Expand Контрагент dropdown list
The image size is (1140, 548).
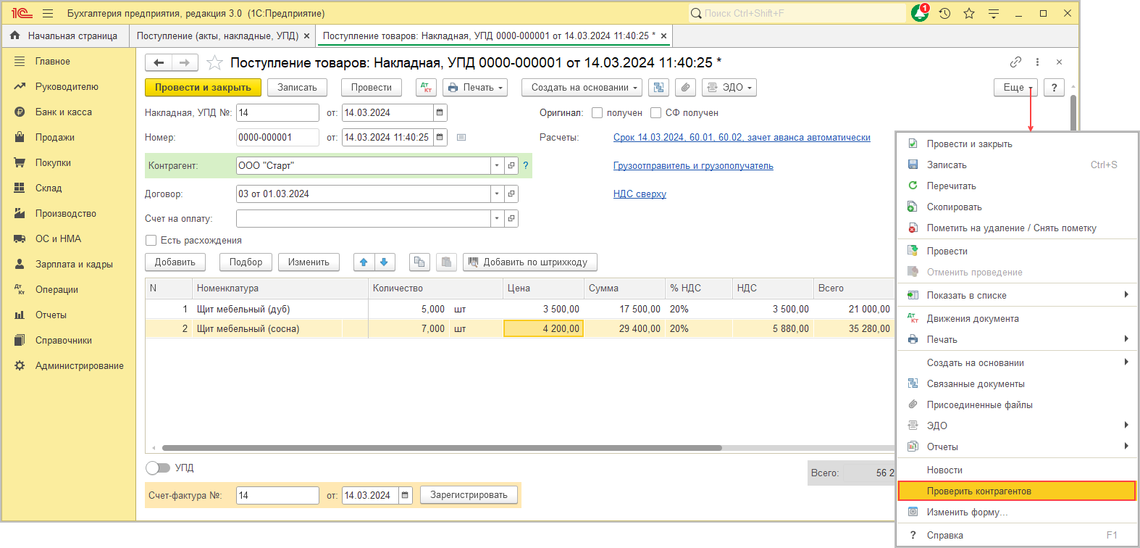(x=497, y=166)
